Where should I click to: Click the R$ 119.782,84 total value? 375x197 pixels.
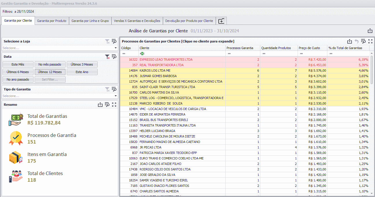tap(44, 123)
